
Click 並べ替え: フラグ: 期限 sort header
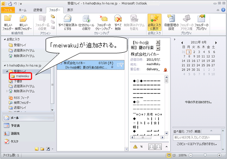pyautogui.click(x=187, y=132)
